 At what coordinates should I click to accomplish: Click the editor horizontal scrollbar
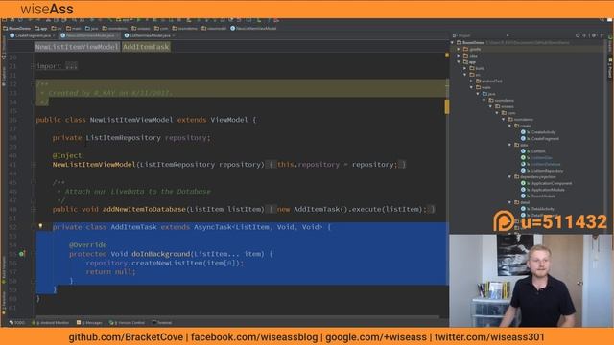coord(237,316)
